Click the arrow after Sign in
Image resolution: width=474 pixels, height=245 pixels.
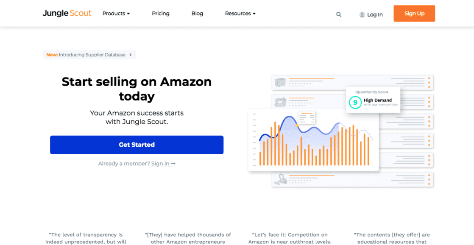pos(173,164)
